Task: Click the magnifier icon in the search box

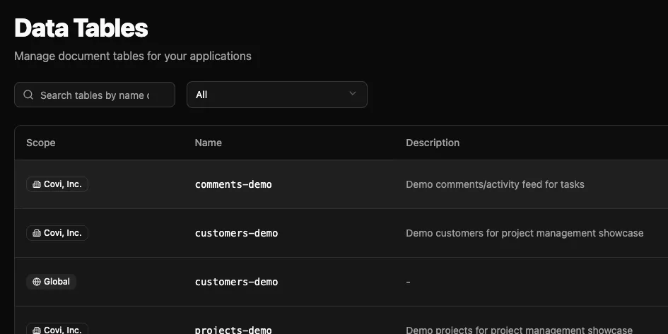Action: (28, 95)
